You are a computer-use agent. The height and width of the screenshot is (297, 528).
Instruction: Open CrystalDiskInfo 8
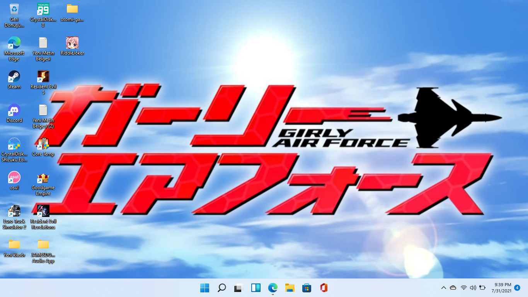43,9
